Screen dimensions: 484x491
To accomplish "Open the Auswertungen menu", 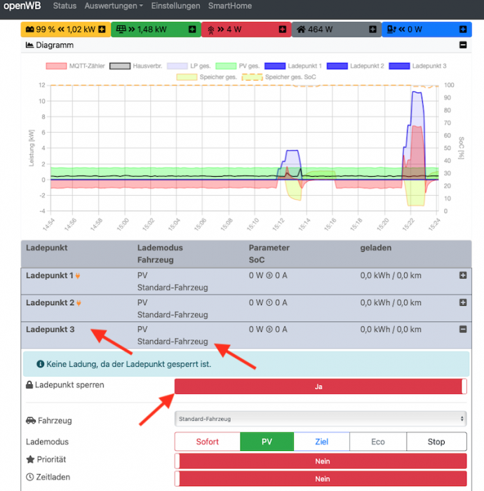I will 114,6.
